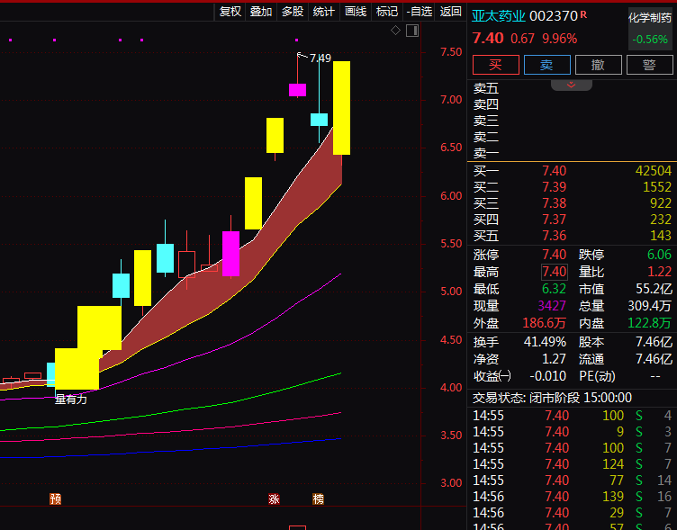Viewport: 677px width, 530px height.
Task: Click the magenta candle below 7.49
Action: [x=297, y=90]
